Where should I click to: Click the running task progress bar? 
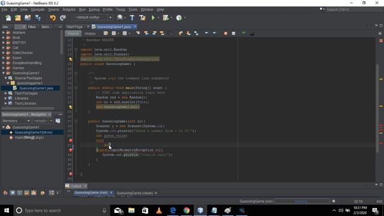[302, 202]
